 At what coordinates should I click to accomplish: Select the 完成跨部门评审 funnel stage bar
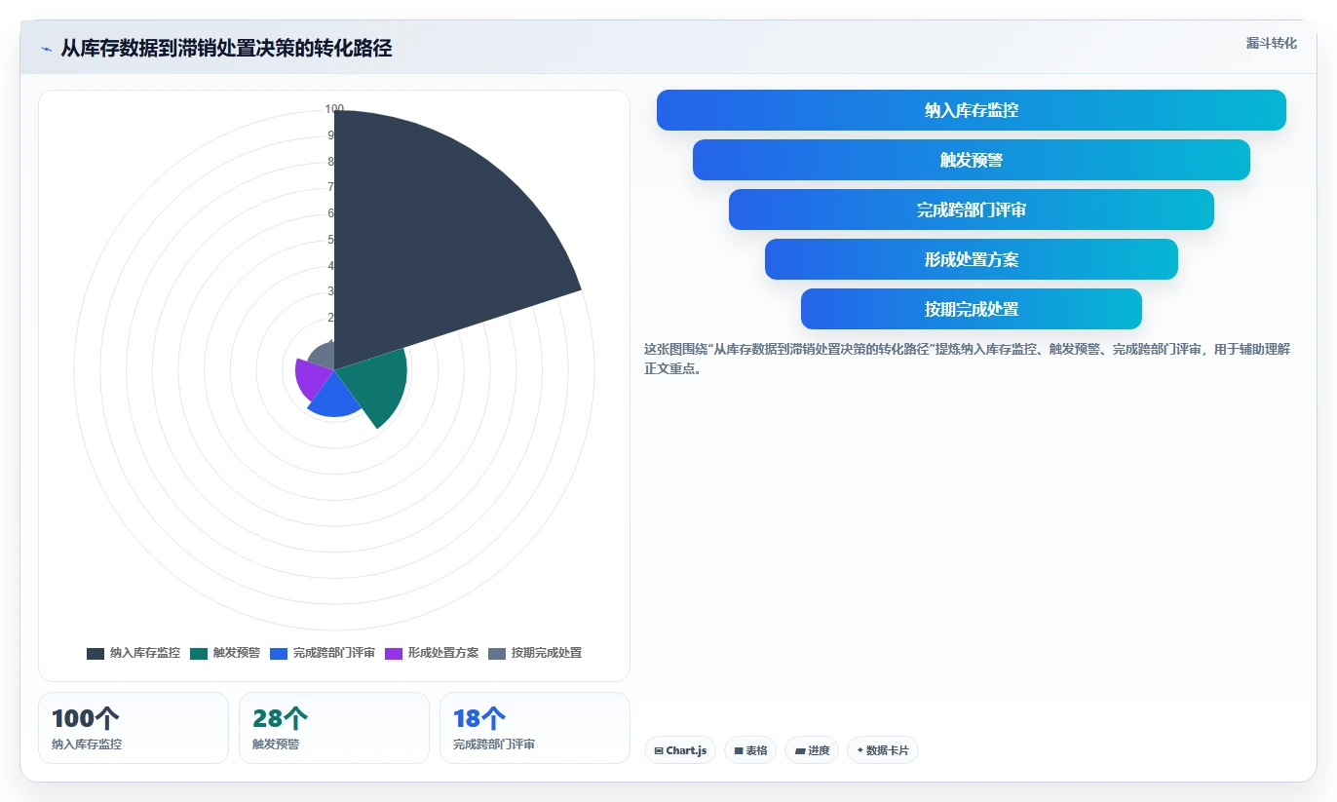tap(972, 210)
